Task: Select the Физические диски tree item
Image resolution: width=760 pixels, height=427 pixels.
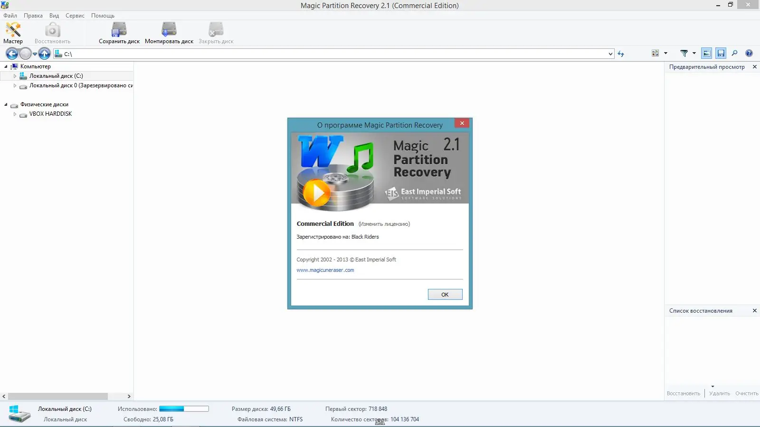Action: click(x=44, y=104)
